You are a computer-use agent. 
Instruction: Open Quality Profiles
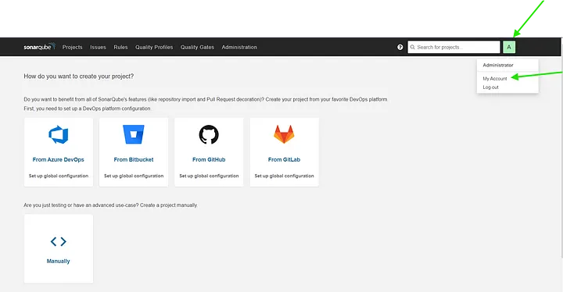pos(154,47)
